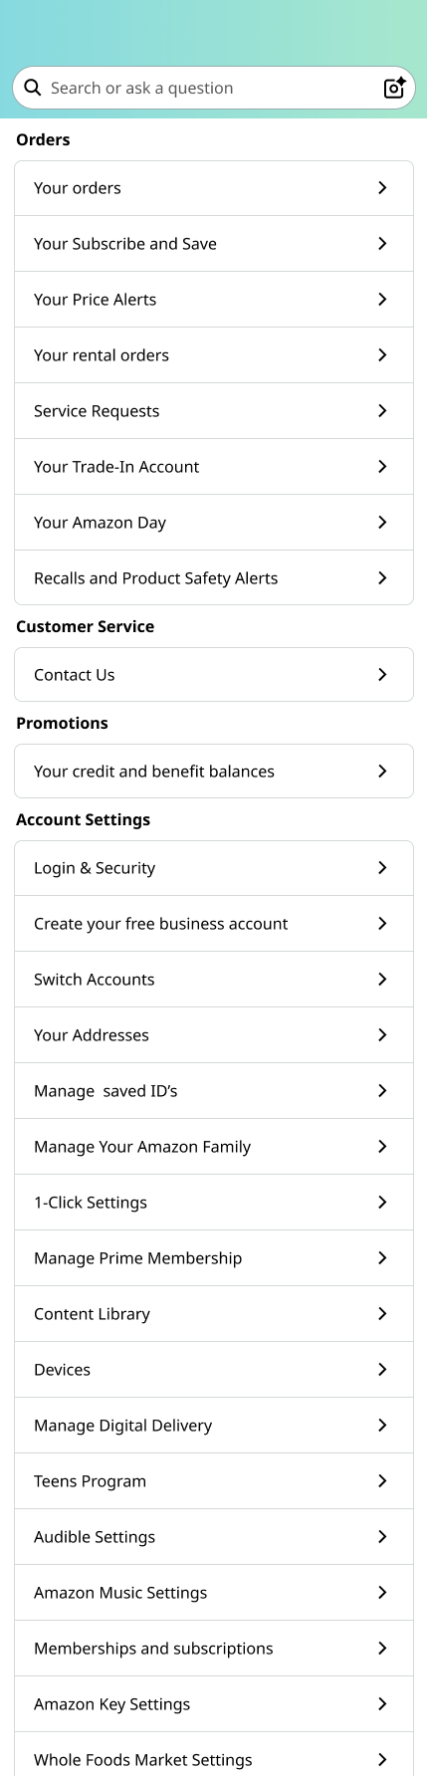427x1776 pixels.
Task: Tap the magnifying glass search icon
Action: click(33, 88)
